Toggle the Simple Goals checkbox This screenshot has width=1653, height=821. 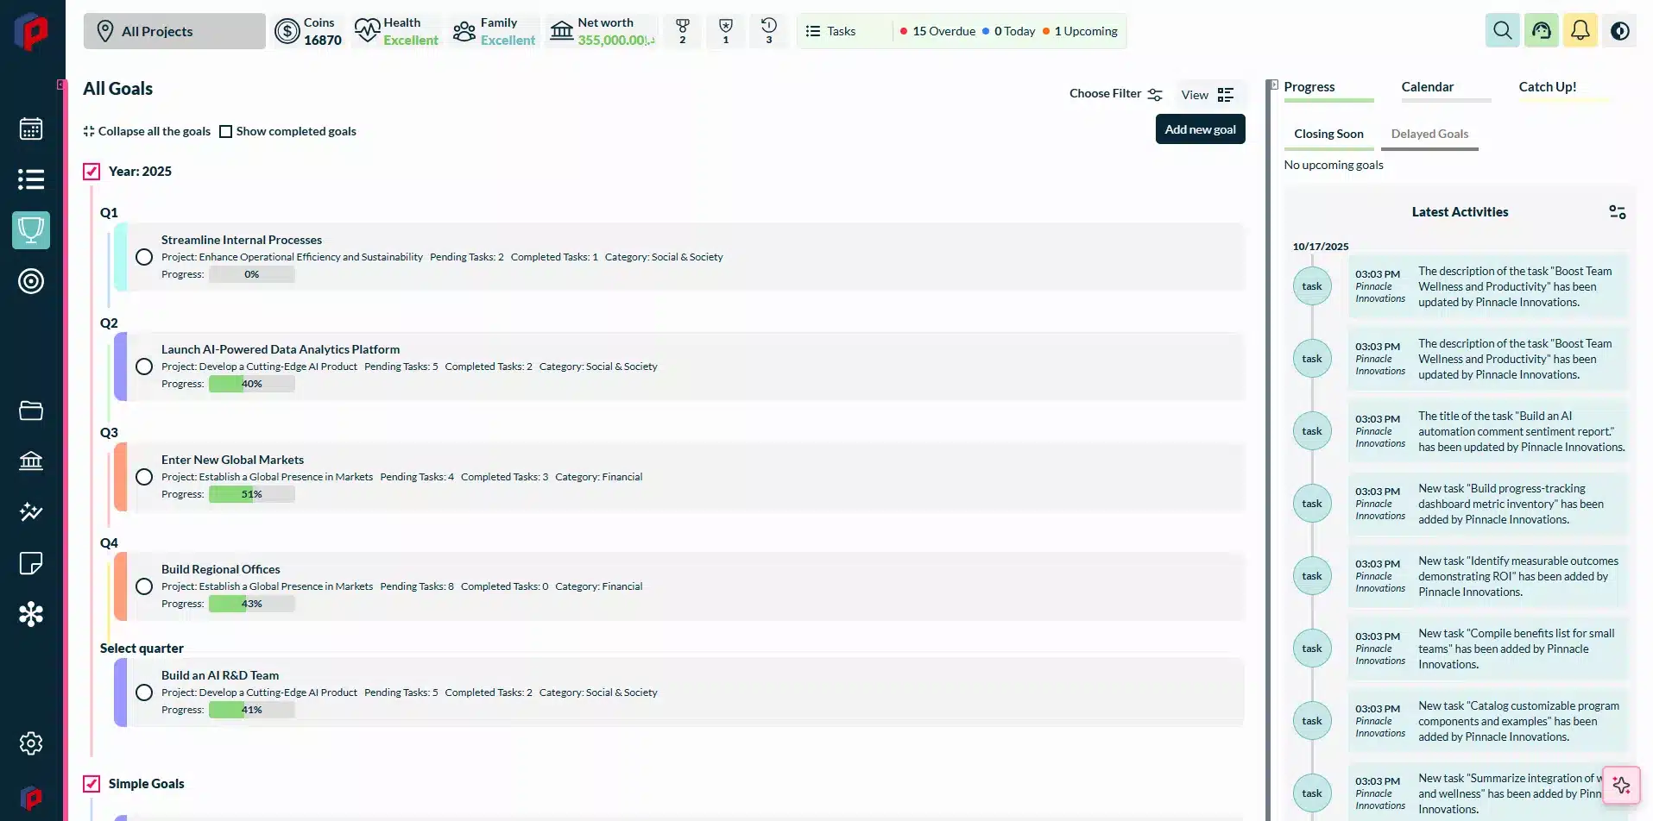(91, 784)
